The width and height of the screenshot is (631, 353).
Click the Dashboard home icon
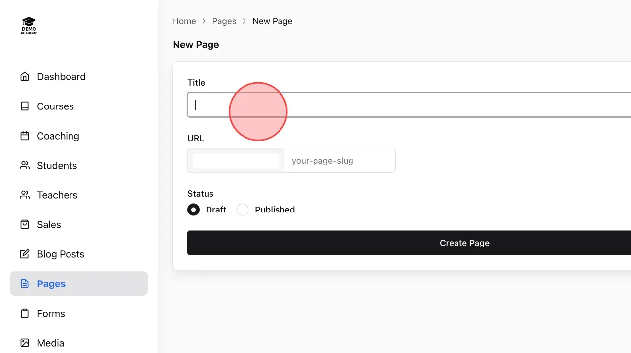point(25,76)
